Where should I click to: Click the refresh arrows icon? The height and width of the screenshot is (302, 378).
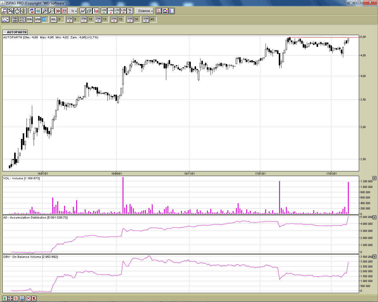click(x=32, y=11)
